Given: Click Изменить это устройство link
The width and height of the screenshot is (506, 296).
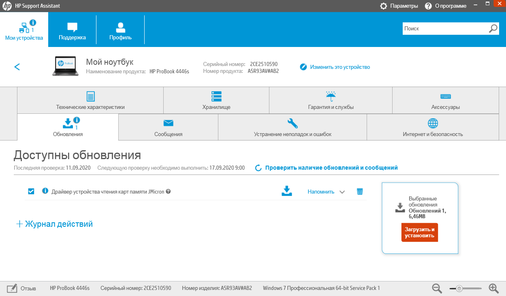Looking at the screenshot, I should [x=340, y=67].
